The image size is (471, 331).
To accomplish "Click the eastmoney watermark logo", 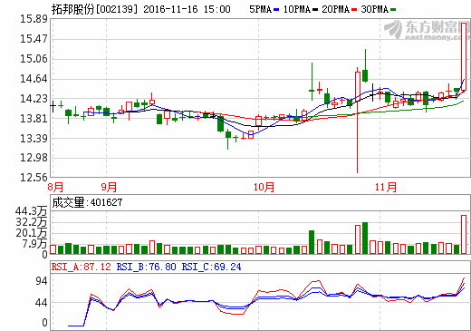I will (x=427, y=30).
